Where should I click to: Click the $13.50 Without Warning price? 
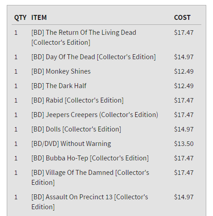(x=184, y=144)
